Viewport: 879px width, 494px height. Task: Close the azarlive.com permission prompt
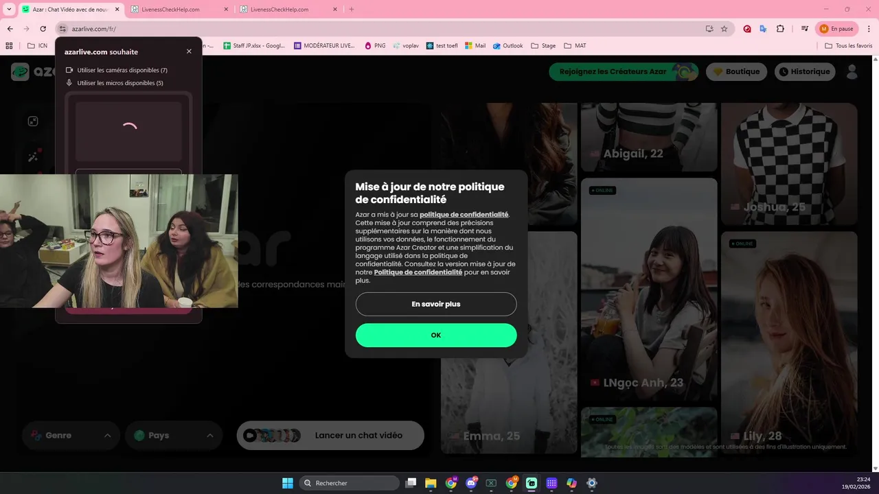189,51
